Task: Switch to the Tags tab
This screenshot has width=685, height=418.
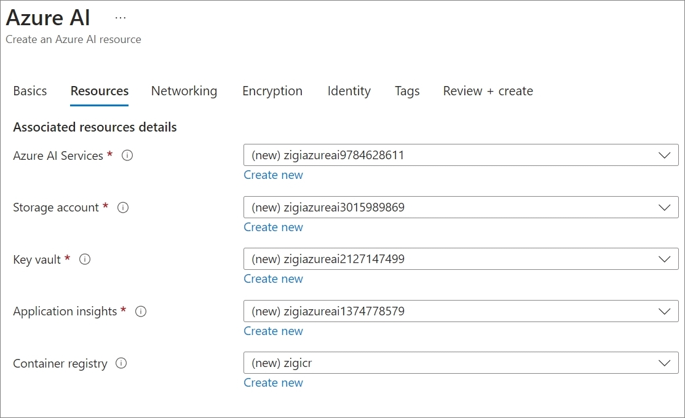Action: [407, 91]
